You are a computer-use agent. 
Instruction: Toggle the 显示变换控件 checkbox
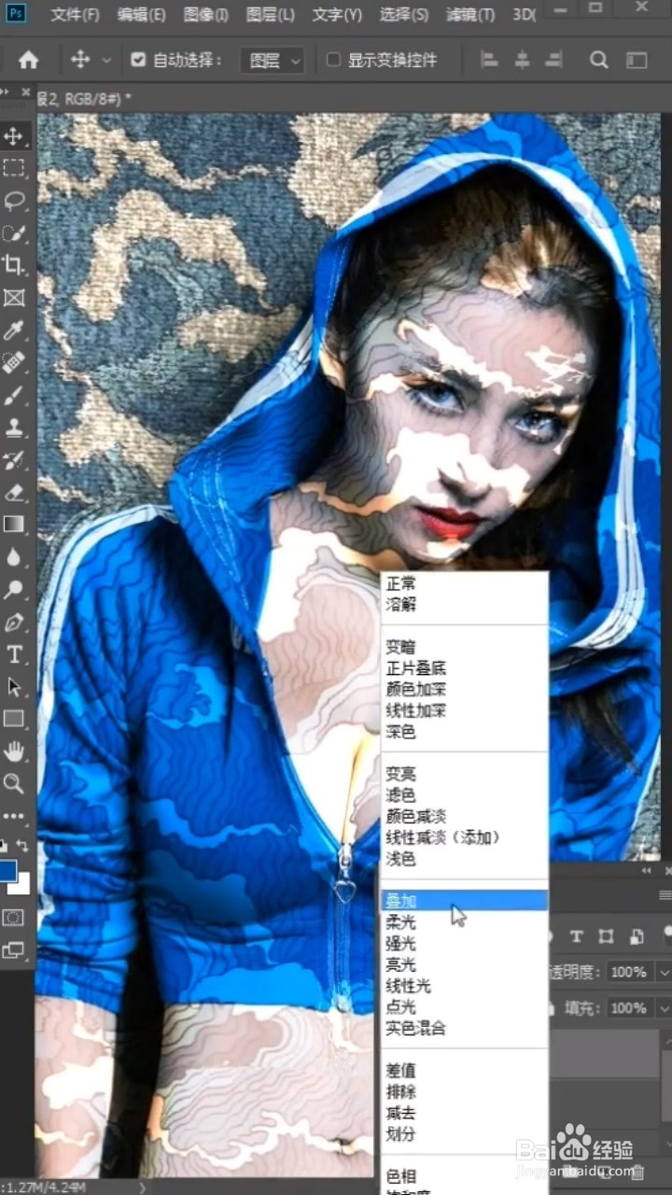point(333,60)
